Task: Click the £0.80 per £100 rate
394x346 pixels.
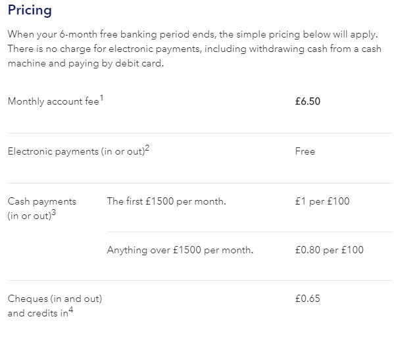Action: click(330, 250)
